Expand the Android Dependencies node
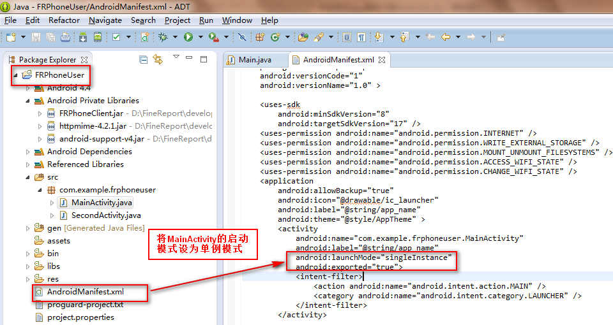This screenshot has width=613, height=325. (x=27, y=152)
